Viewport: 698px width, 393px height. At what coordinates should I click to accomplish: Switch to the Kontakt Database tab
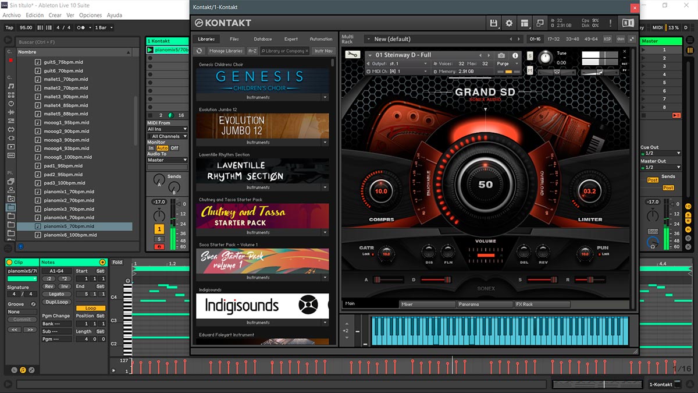tap(262, 39)
